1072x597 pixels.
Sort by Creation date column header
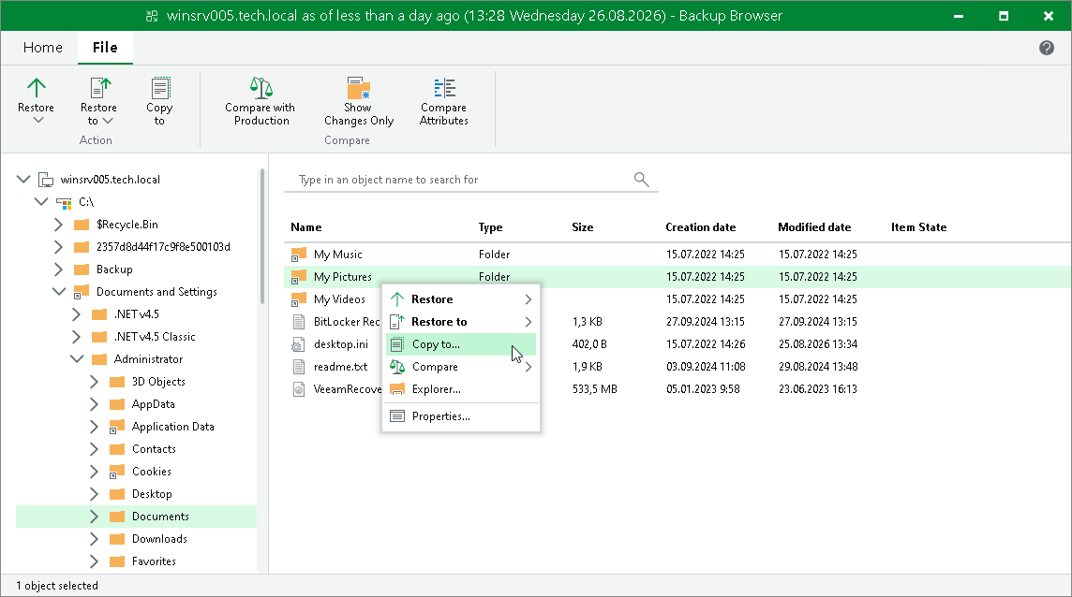pyautogui.click(x=701, y=227)
